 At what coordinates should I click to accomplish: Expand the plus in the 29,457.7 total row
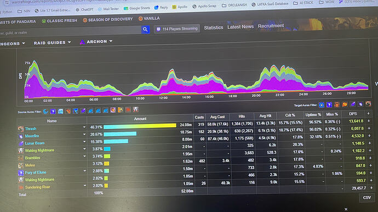click(371, 187)
